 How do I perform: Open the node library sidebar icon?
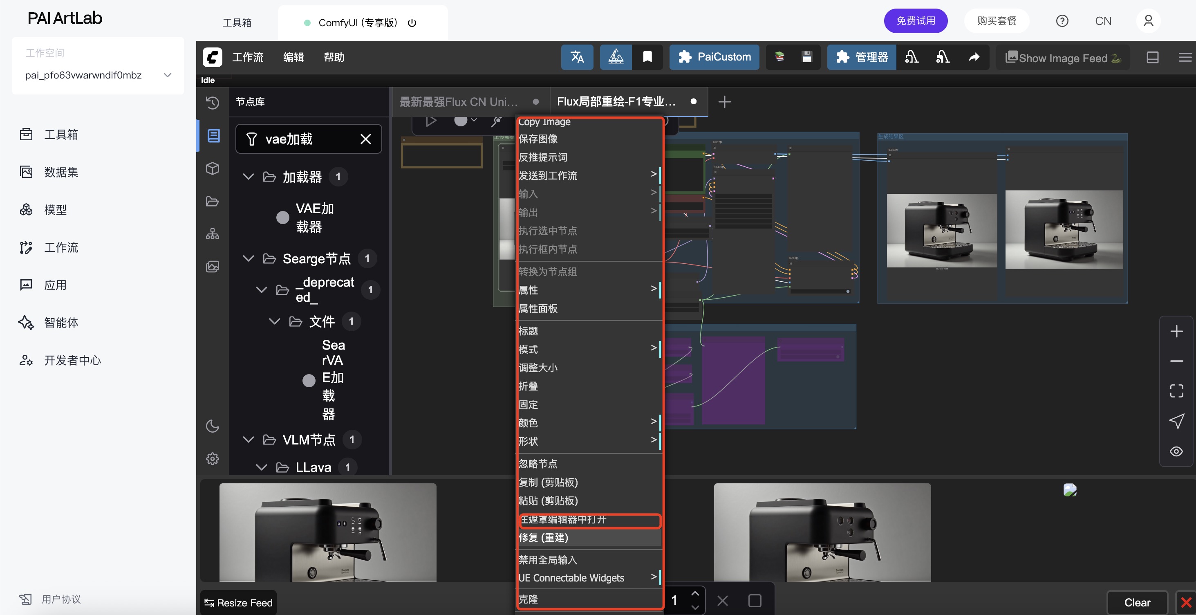[213, 136]
